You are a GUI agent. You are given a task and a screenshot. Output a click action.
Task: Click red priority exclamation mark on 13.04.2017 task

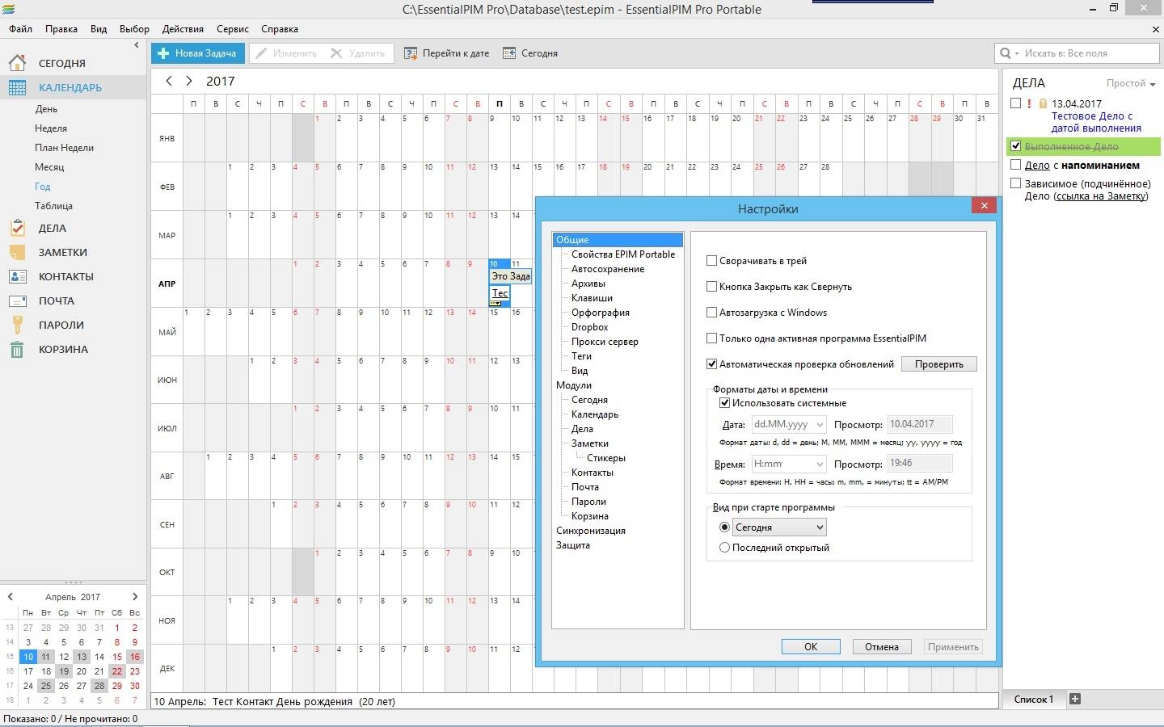pos(1029,103)
